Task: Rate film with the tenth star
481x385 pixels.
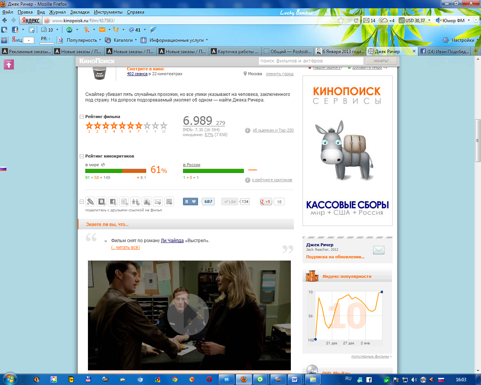Action: pos(163,126)
